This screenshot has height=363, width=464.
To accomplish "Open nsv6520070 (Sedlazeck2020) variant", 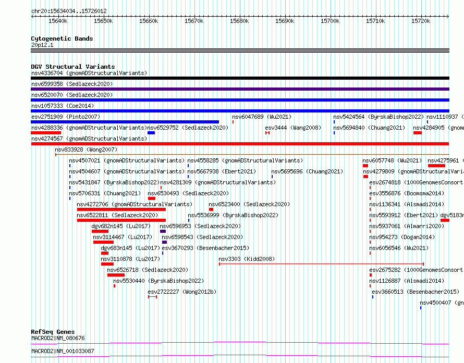I will point(72,95).
